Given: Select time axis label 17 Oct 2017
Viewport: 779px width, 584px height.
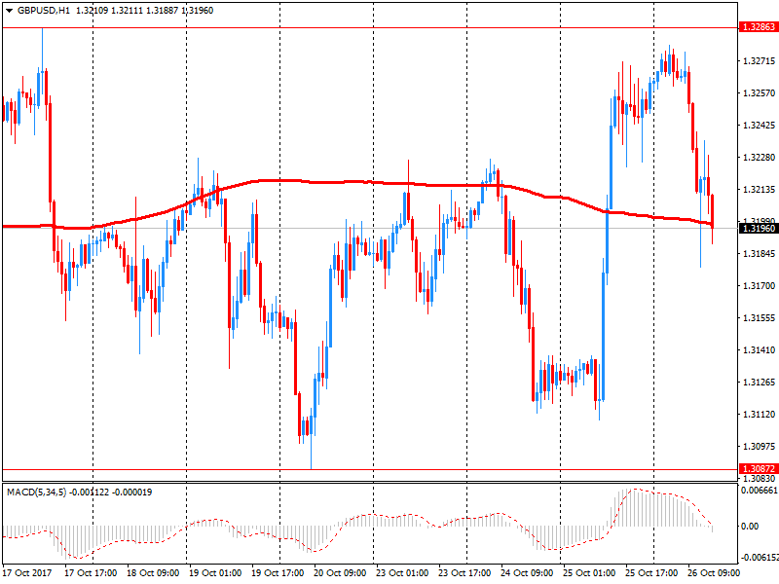Looking at the screenshot, I should click(x=27, y=572).
